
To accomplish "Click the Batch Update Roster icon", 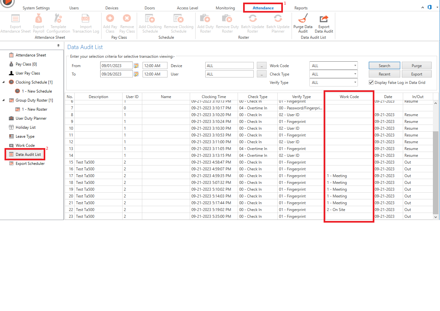I will point(252,18).
